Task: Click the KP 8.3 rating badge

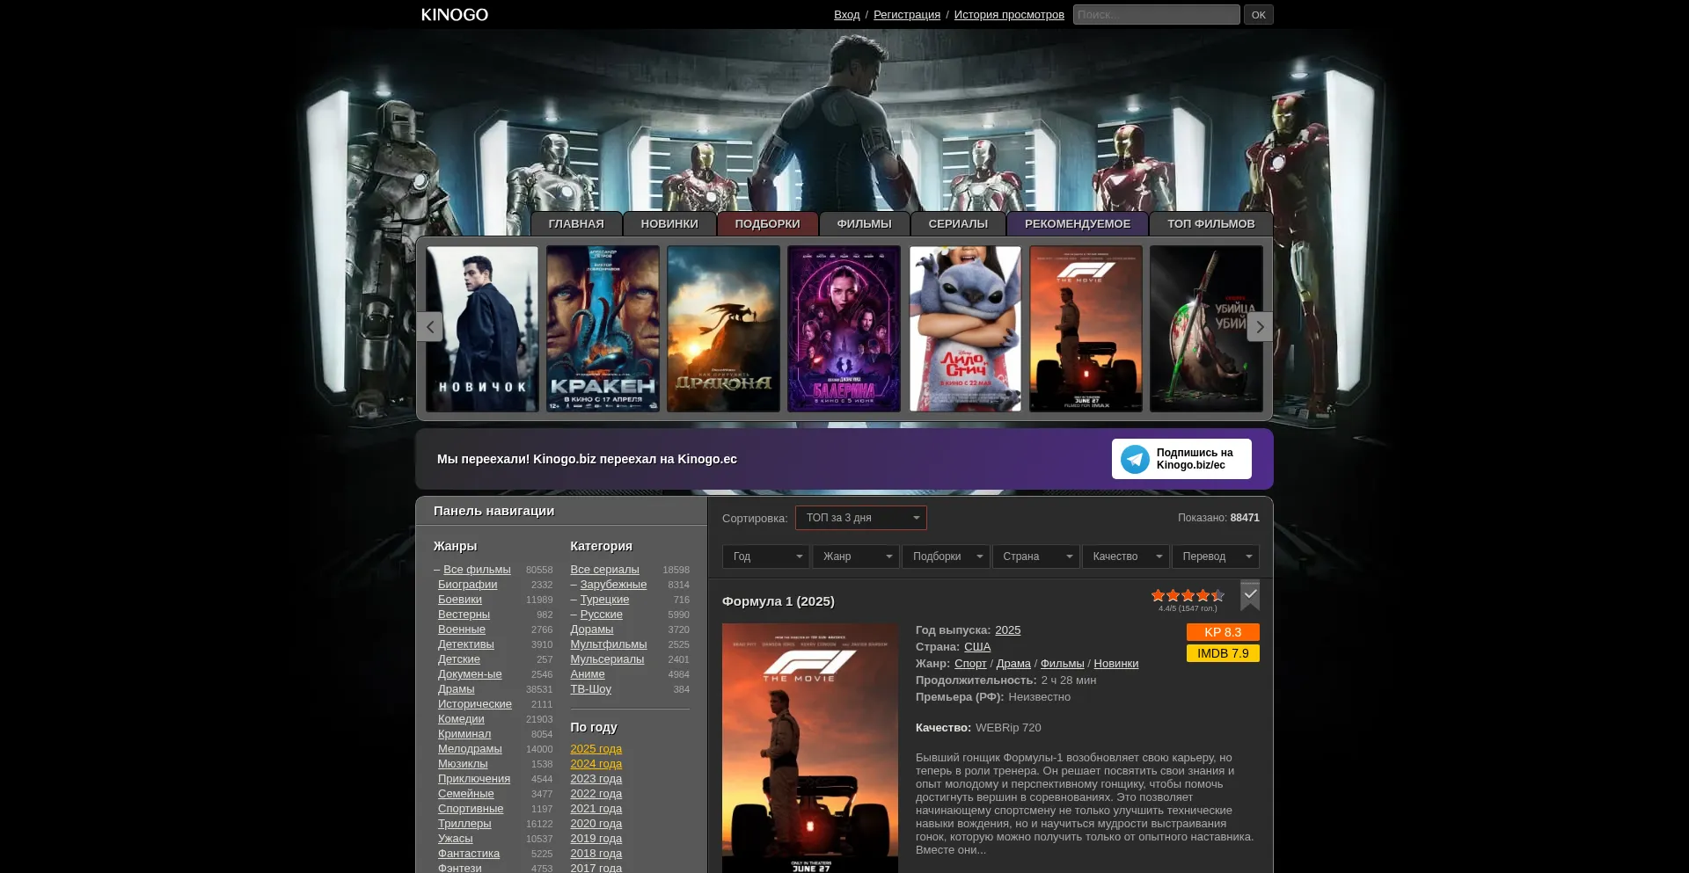Action: point(1223,632)
